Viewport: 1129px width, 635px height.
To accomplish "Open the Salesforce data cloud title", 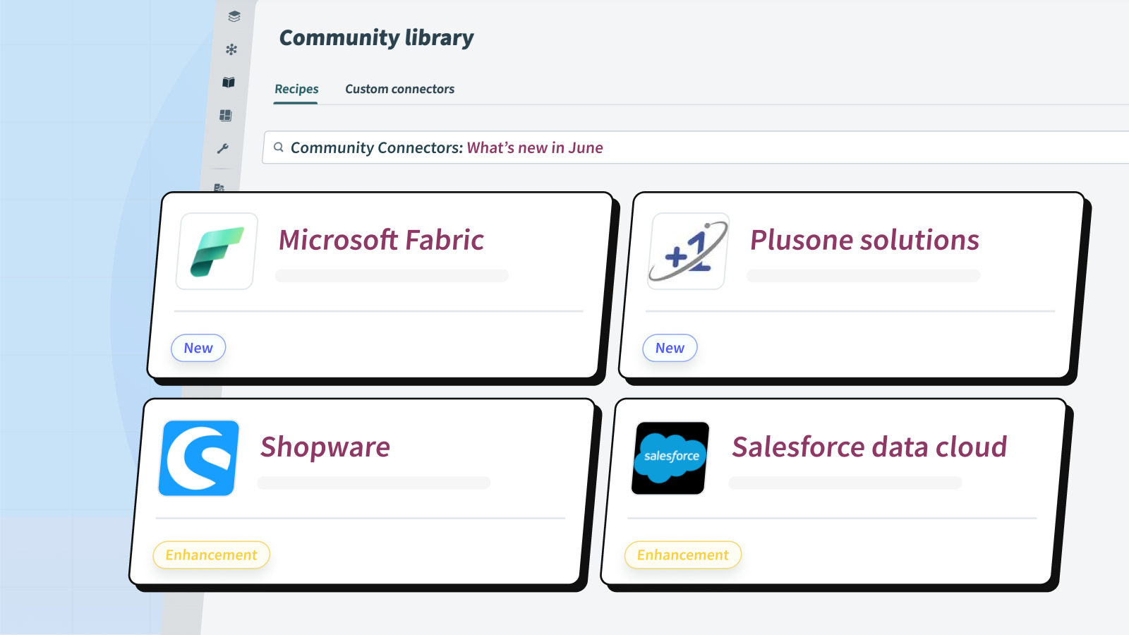I will tap(869, 447).
